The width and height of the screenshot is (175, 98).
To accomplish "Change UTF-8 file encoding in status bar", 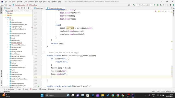I will point(163,91).
